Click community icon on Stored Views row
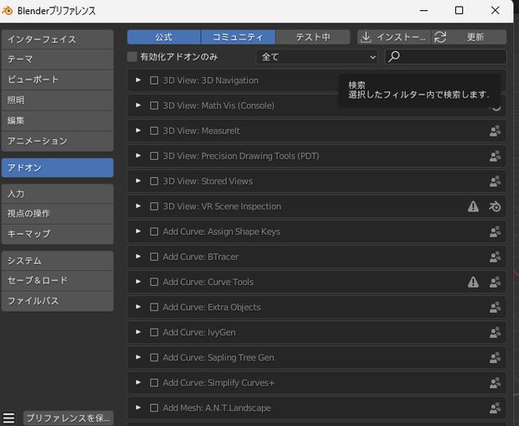This screenshot has height=426, width=519. 495,181
